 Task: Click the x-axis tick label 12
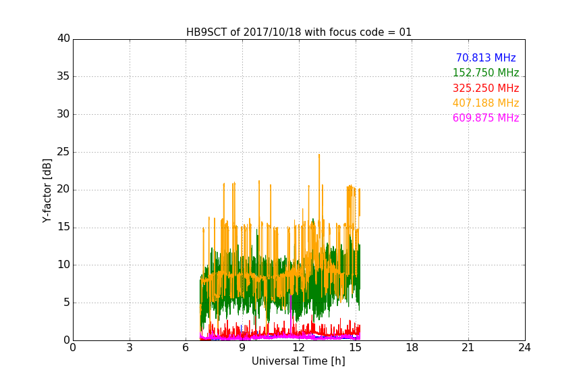click(298, 348)
